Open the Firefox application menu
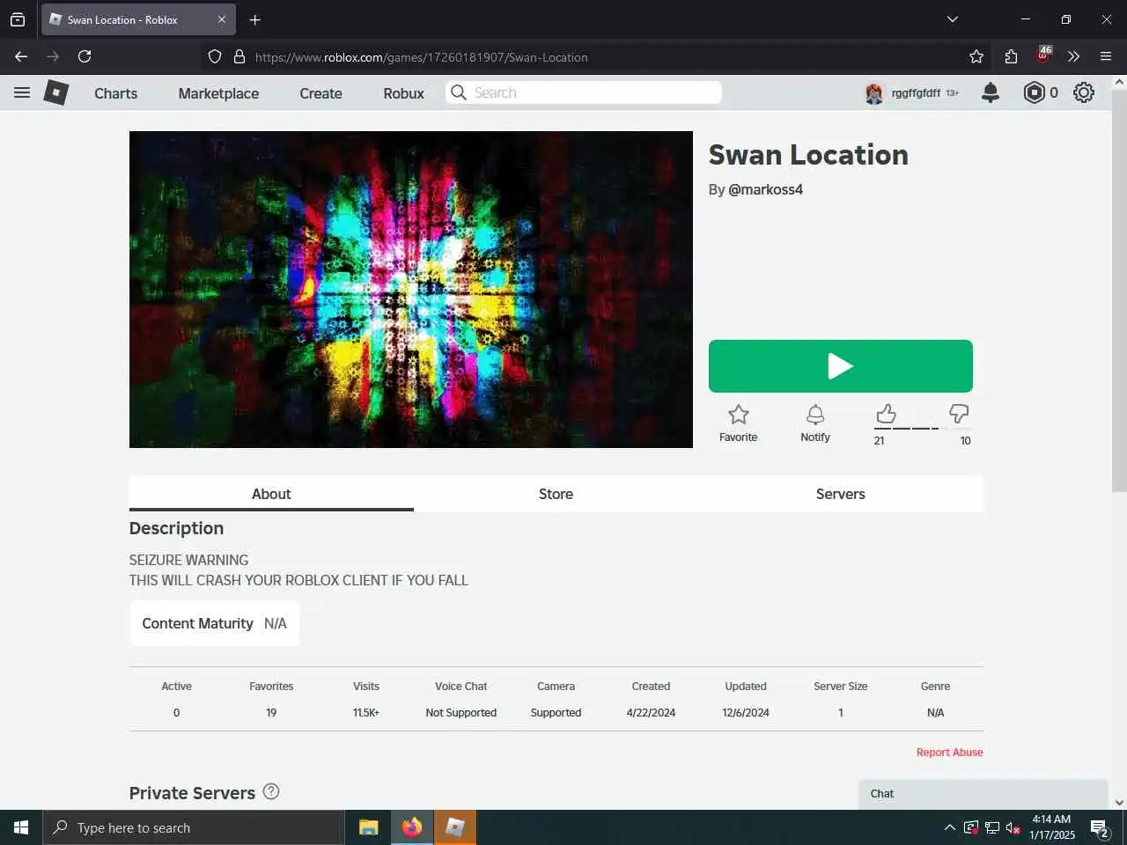 pyautogui.click(x=1106, y=56)
